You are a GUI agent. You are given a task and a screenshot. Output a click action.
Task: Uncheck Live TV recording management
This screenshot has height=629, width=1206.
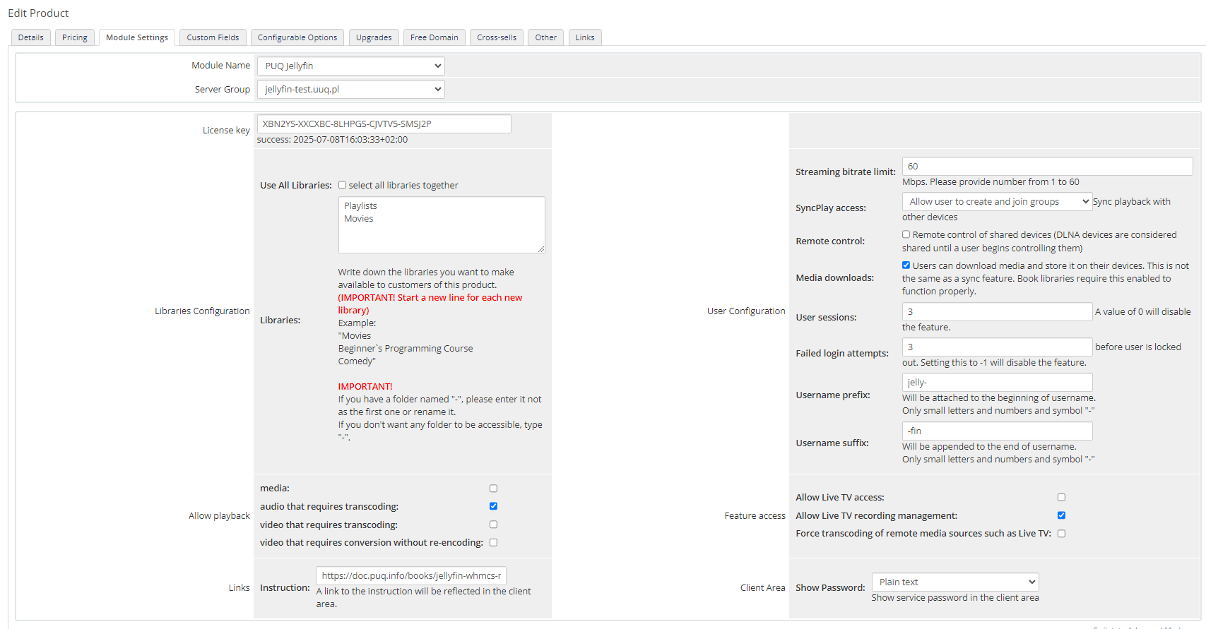1061,515
